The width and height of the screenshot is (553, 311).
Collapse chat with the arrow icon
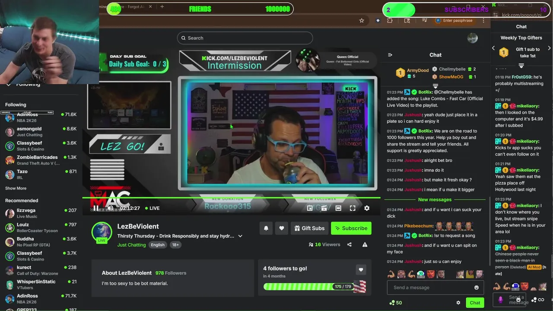click(390, 55)
